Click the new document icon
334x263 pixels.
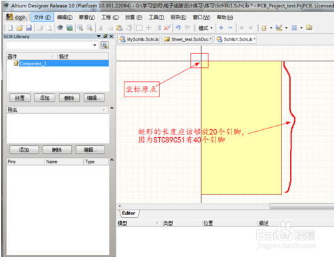pos(10,28)
